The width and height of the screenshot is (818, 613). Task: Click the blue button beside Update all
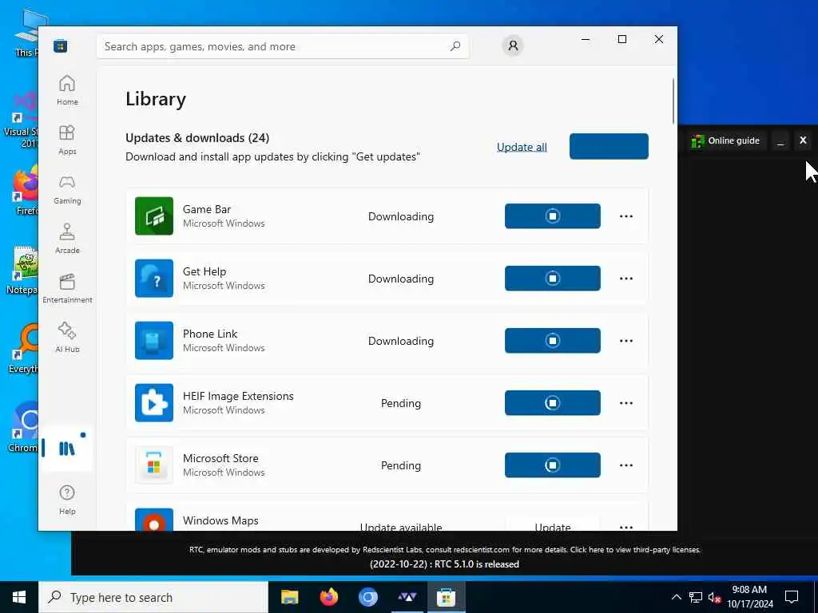pyautogui.click(x=609, y=147)
